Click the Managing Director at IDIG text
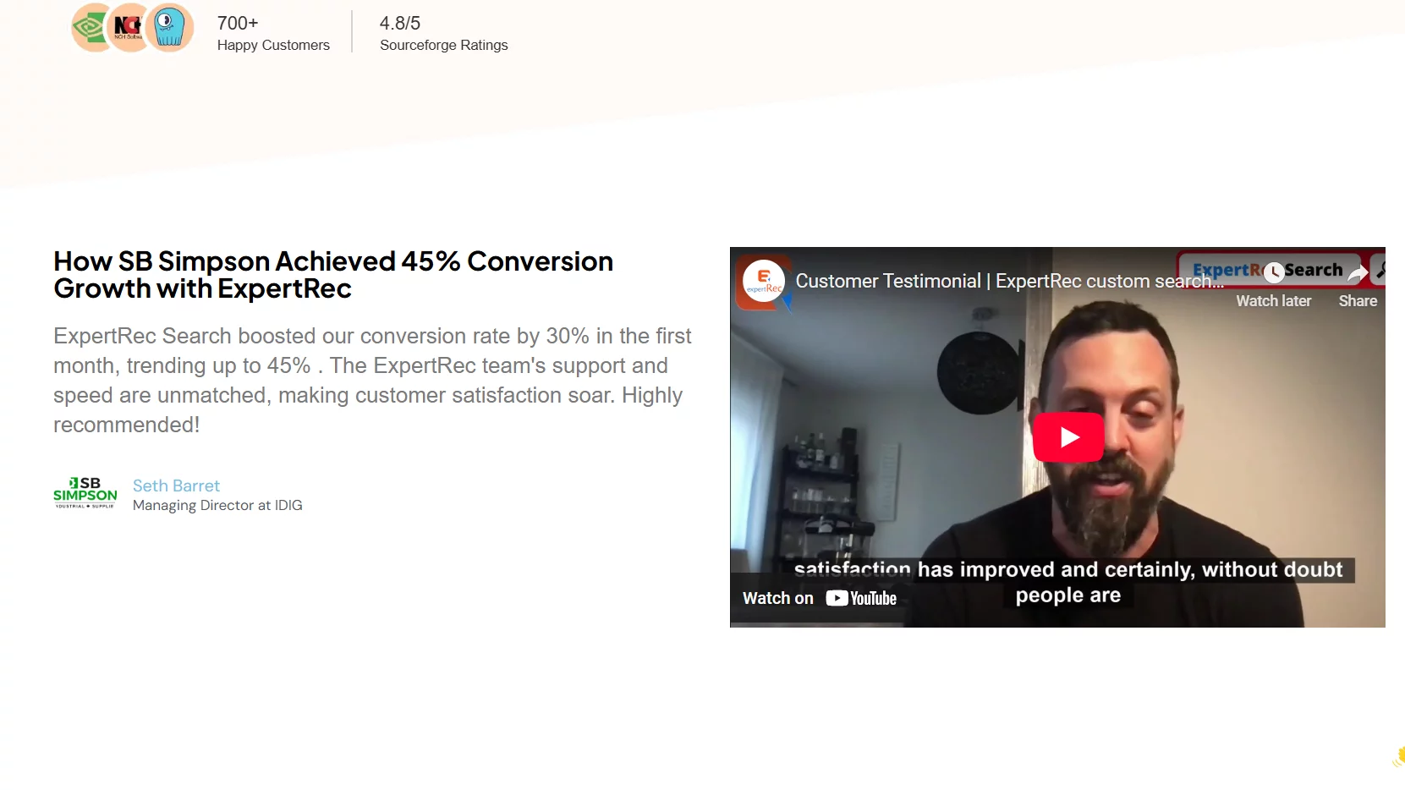 click(217, 505)
